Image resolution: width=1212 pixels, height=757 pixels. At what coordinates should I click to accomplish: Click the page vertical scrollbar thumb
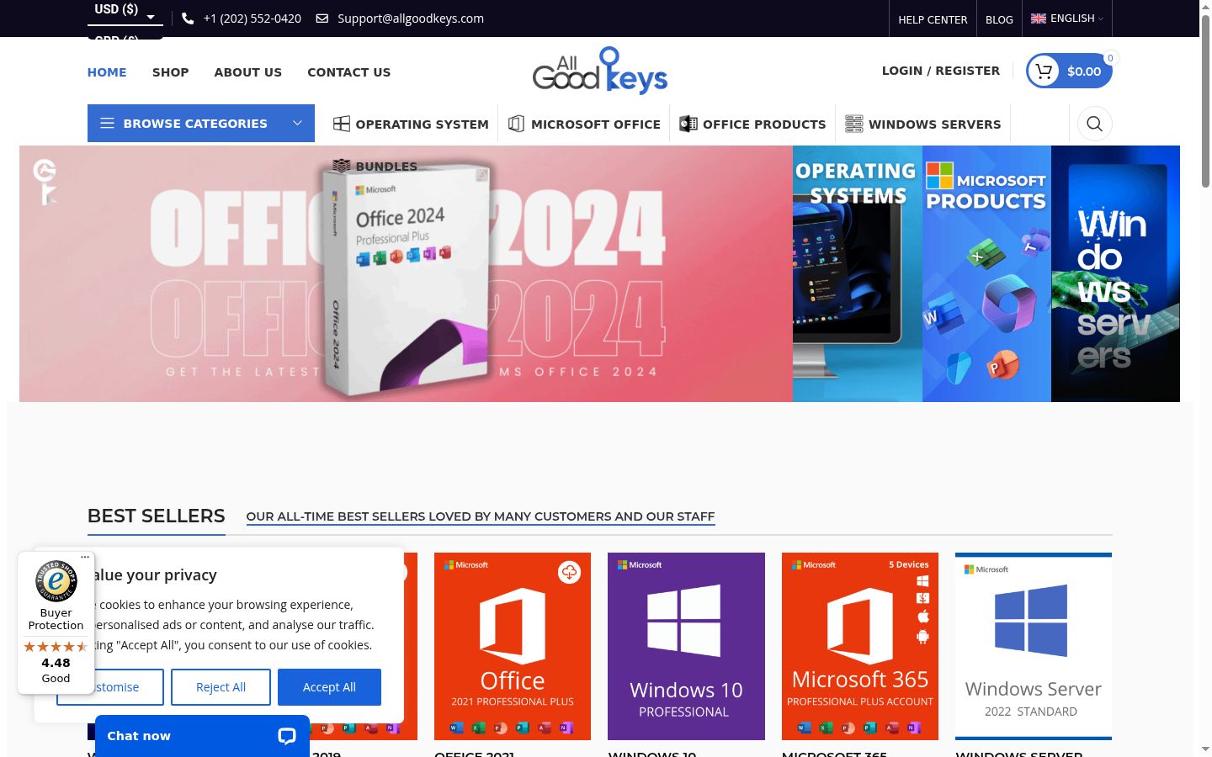[x=1205, y=101]
